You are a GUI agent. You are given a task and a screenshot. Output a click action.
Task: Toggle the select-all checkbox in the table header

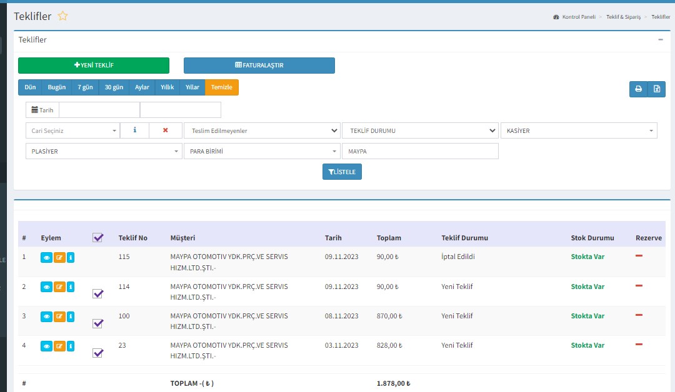tap(97, 237)
